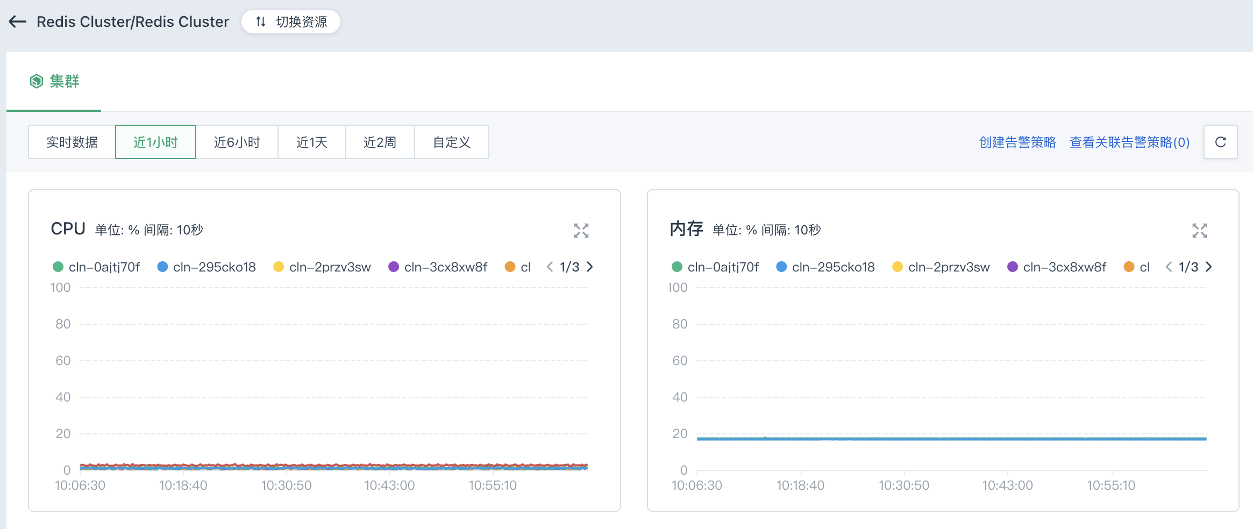Open the 创建告警策略 link
The height and width of the screenshot is (529, 1253).
(1017, 142)
